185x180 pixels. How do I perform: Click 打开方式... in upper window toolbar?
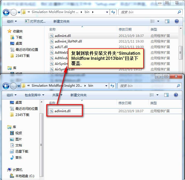[35, 22]
